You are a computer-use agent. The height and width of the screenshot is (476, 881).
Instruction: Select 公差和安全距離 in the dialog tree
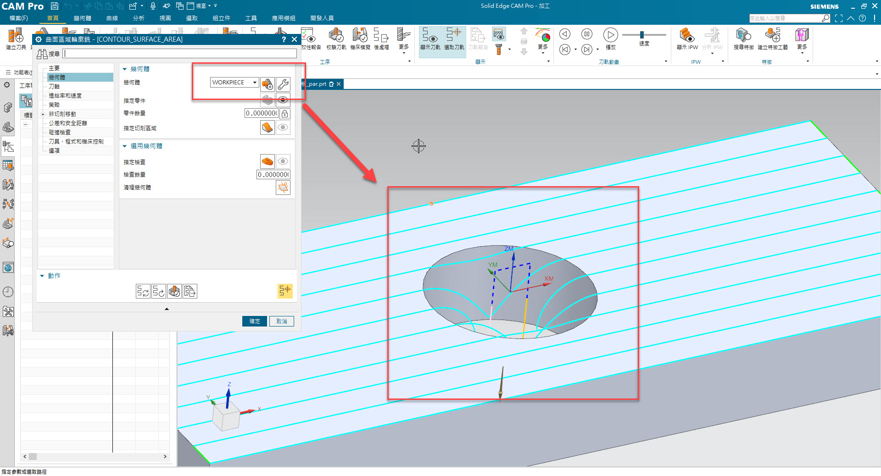click(x=68, y=123)
